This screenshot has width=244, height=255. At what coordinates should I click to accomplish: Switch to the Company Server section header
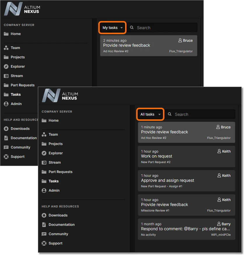(57, 111)
